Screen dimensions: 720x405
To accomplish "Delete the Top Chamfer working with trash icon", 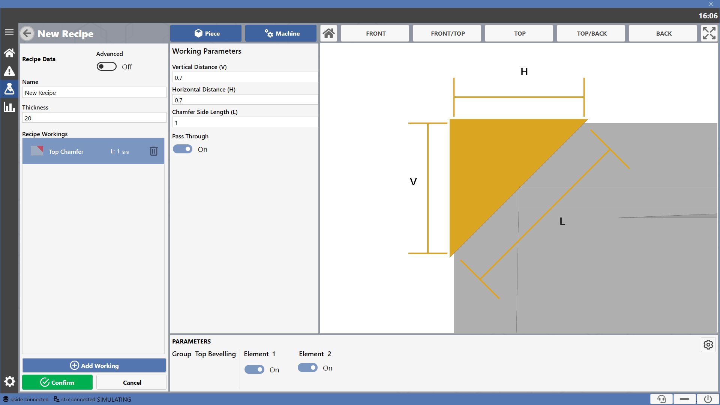I will pos(154,151).
